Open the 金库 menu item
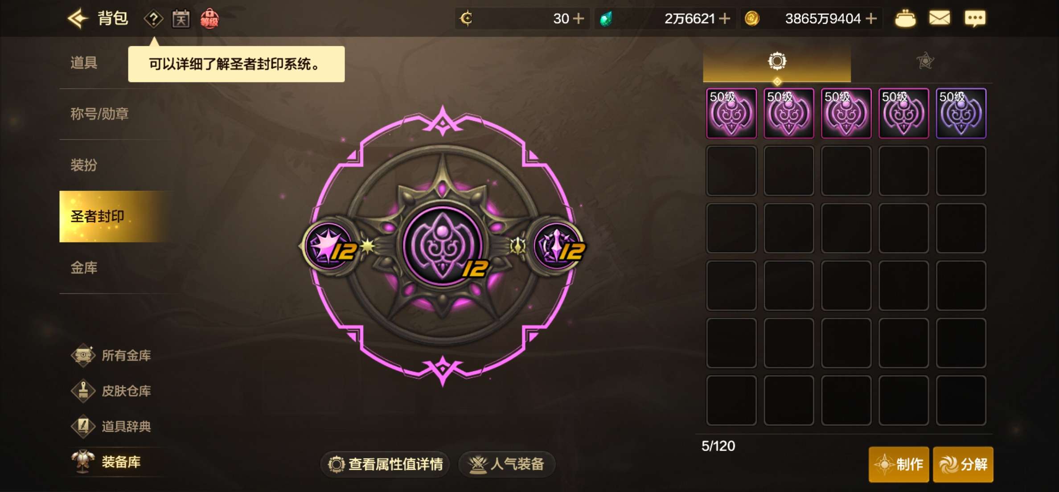 pos(84,268)
